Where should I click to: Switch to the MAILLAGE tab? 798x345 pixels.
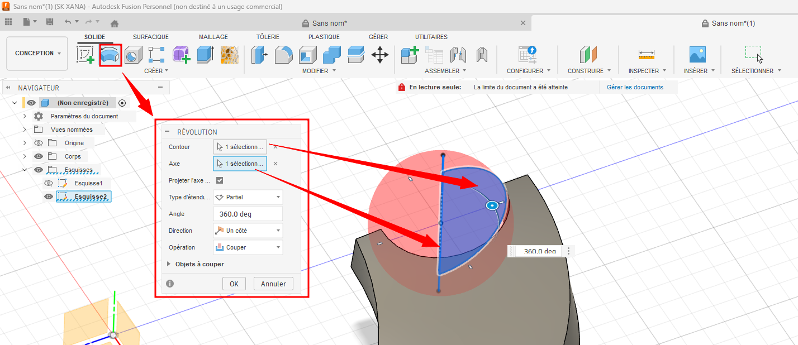213,37
